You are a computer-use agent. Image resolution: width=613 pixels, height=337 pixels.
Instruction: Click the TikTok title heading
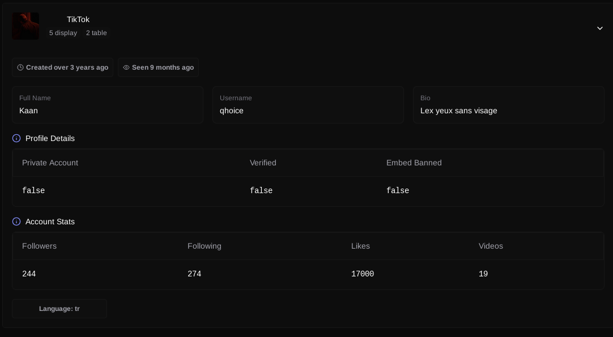point(78,19)
